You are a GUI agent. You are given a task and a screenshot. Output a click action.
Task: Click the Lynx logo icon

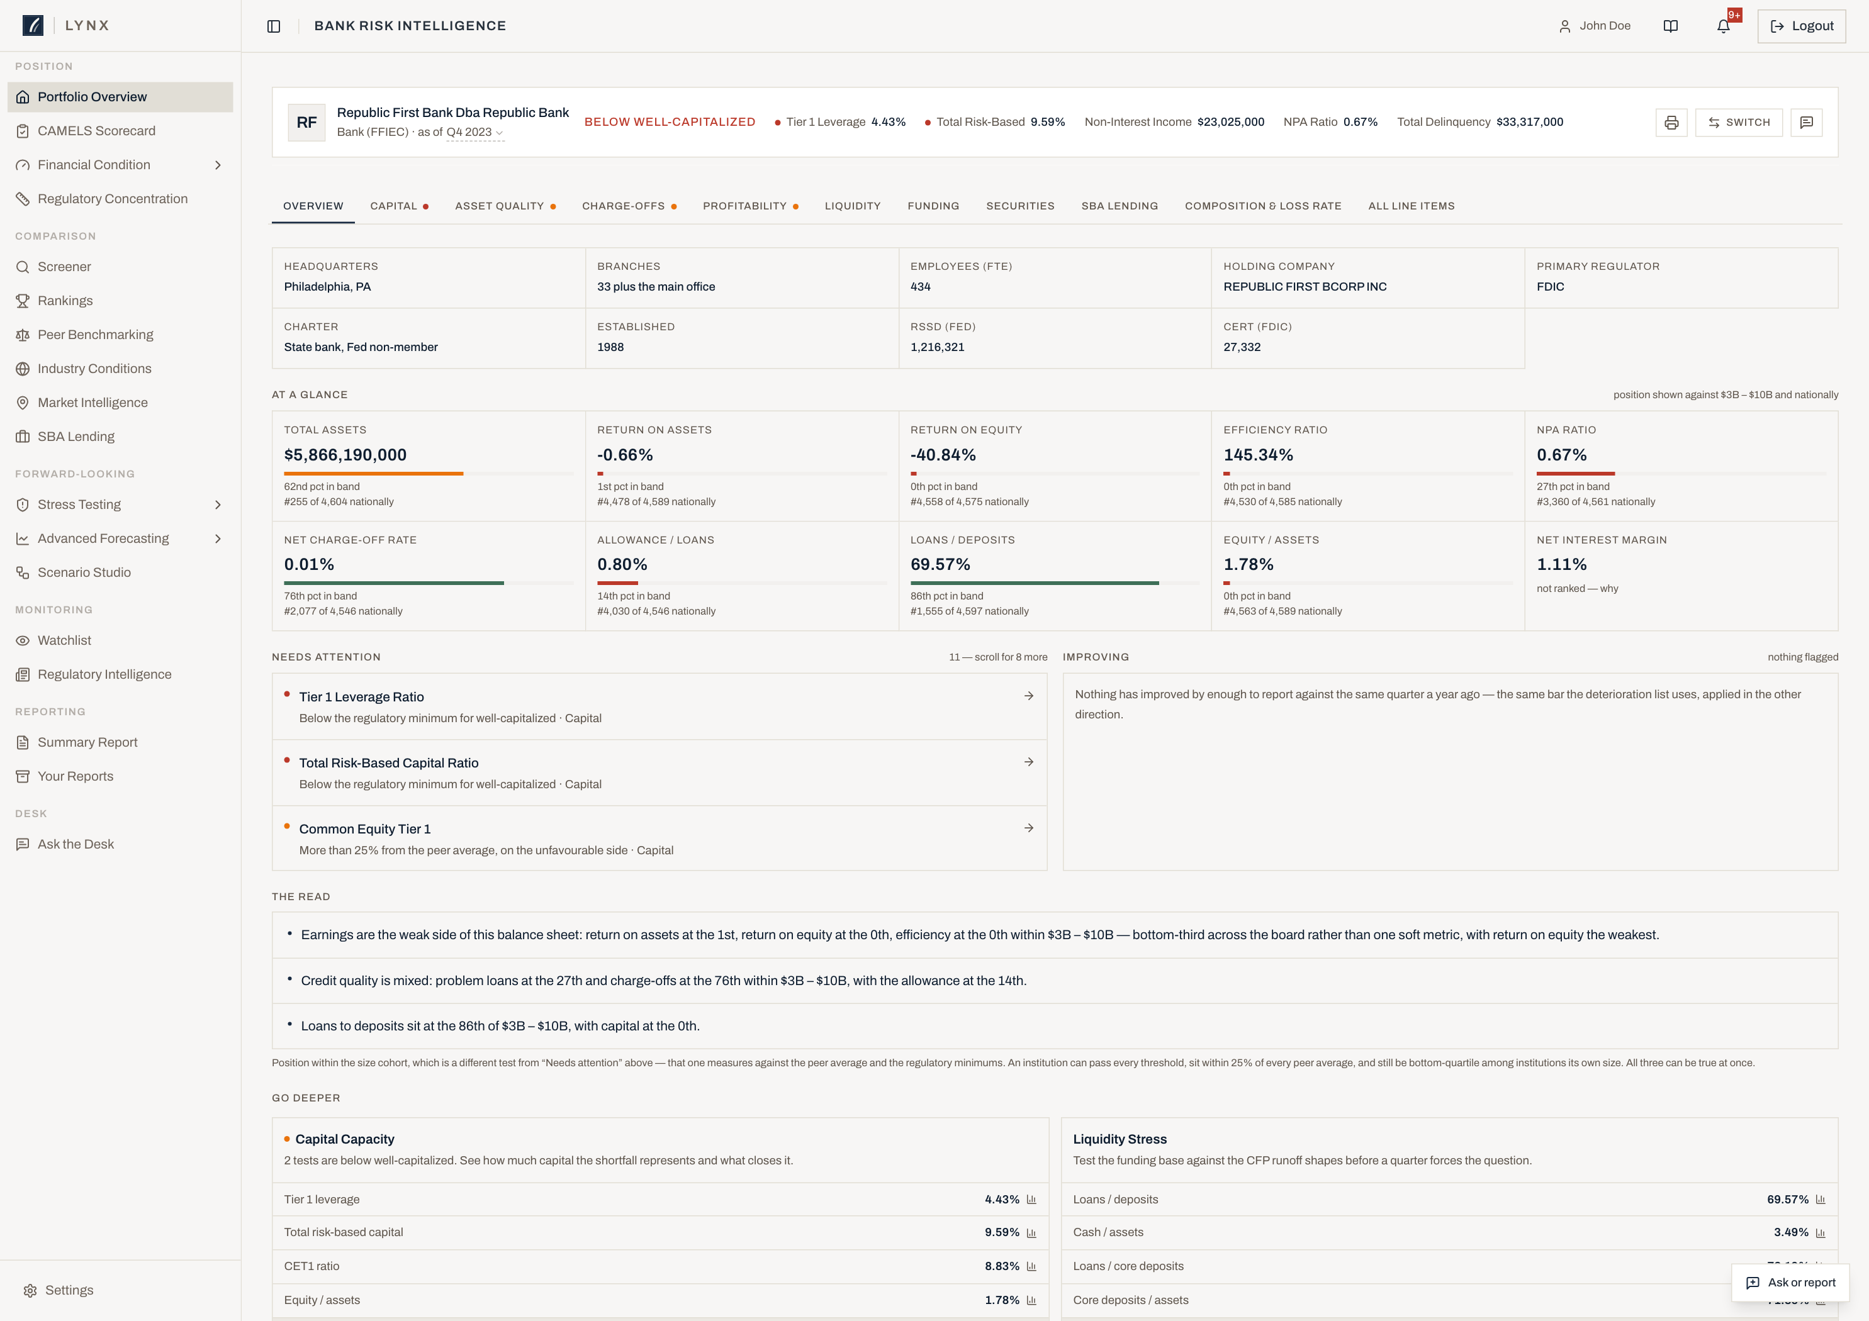point(33,25)
